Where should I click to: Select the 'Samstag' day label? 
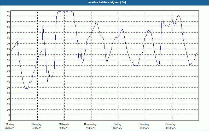pyautogui.click(x=144, y=124)
